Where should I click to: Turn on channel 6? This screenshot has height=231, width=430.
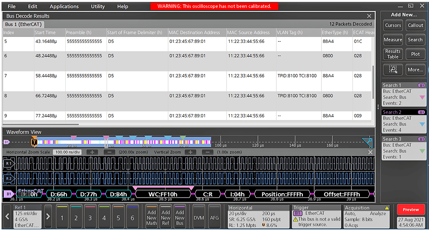(x=132, y=217)
